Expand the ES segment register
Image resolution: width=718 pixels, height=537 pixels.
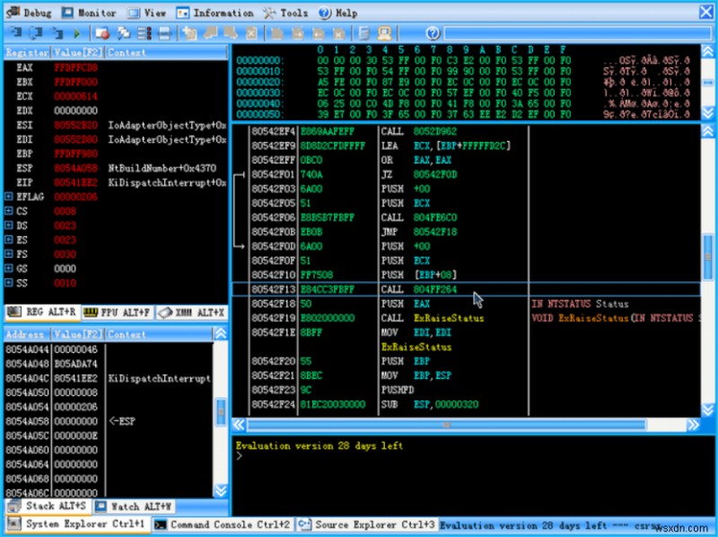[x=9, y=239]
